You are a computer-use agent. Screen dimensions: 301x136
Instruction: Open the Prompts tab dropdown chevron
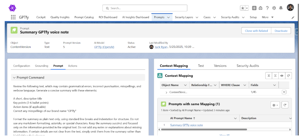click(x=168, y=17)
